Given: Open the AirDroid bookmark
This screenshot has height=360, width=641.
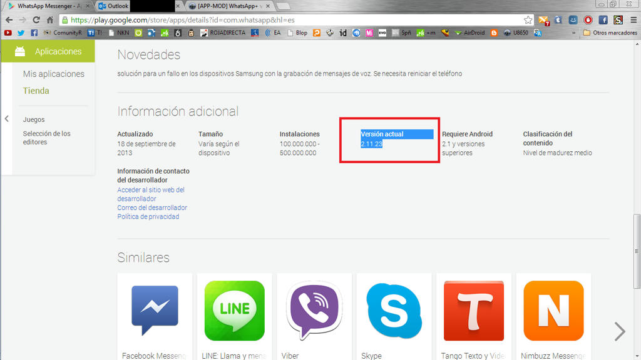Looking at the screenshot, I should [x=469, y=32].
